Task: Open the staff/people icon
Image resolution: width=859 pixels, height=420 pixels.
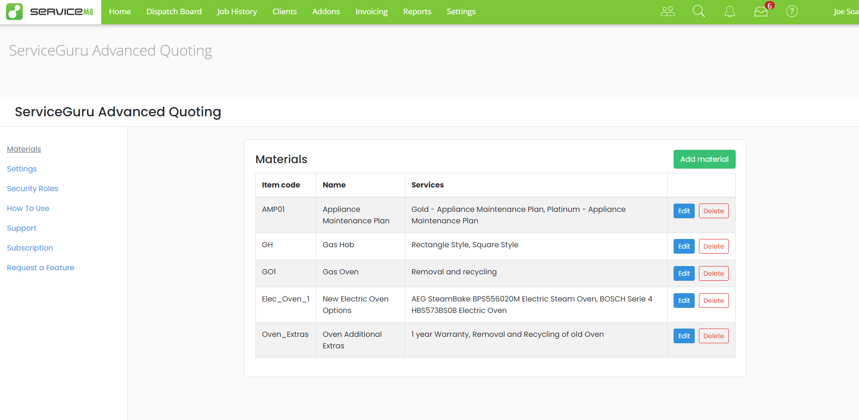Action: pyautogui.click(x=668, y=11)
